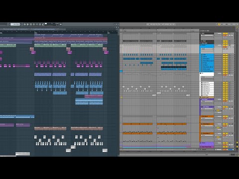
Task: Enable MIDI Map mode in Ableton
Action: click(227, 24)
